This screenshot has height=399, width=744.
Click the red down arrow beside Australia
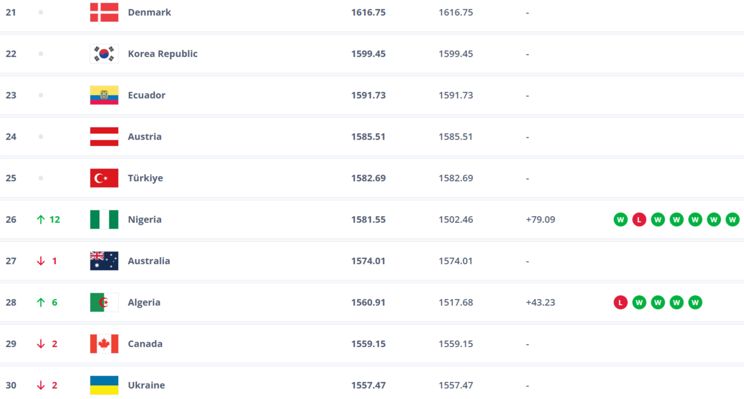click(41, 261)
